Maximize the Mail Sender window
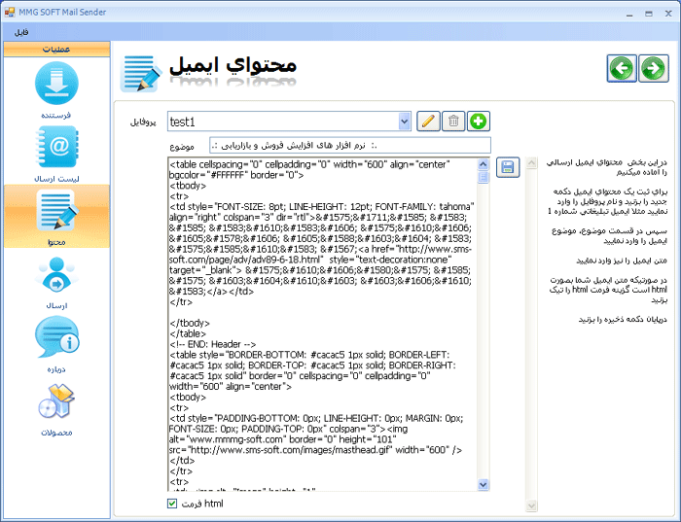The width and height of the screenshot is (681, 522). [649, 14]
